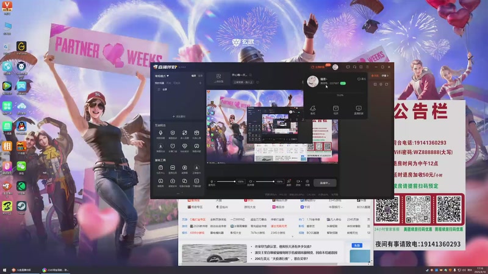Open the wizard hat icon in profile popup
Screen dimensions: 488x274
tap(312, 110)
